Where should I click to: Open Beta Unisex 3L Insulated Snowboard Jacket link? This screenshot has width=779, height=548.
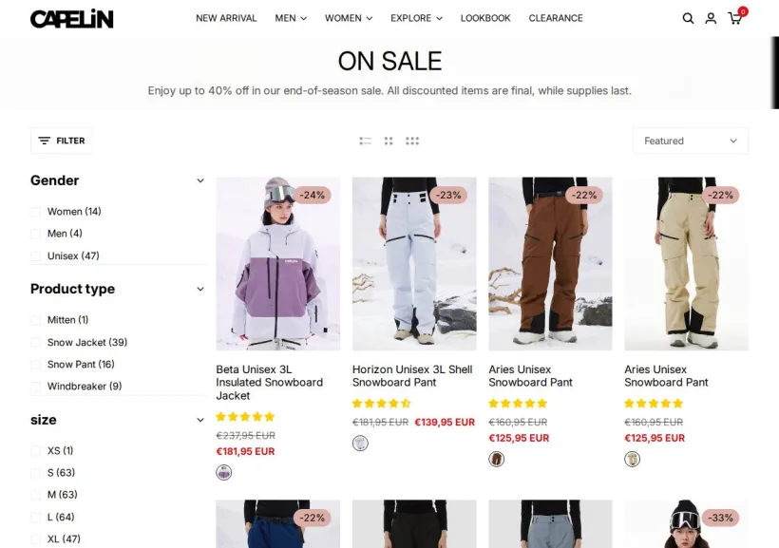tap(269, 383)
